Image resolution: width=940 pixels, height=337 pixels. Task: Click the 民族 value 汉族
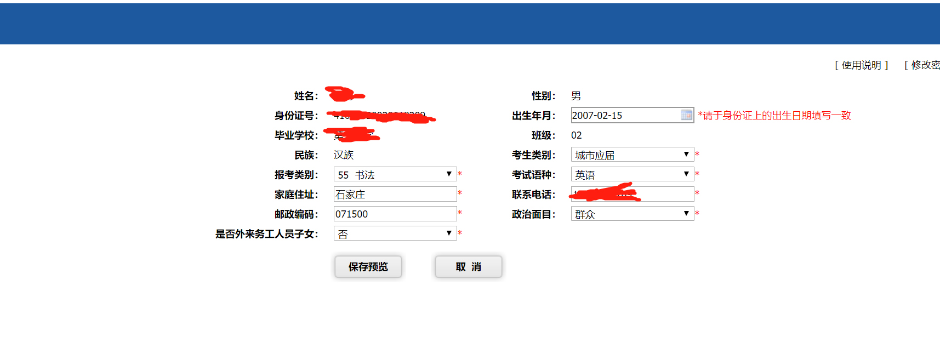click(344, 155)
